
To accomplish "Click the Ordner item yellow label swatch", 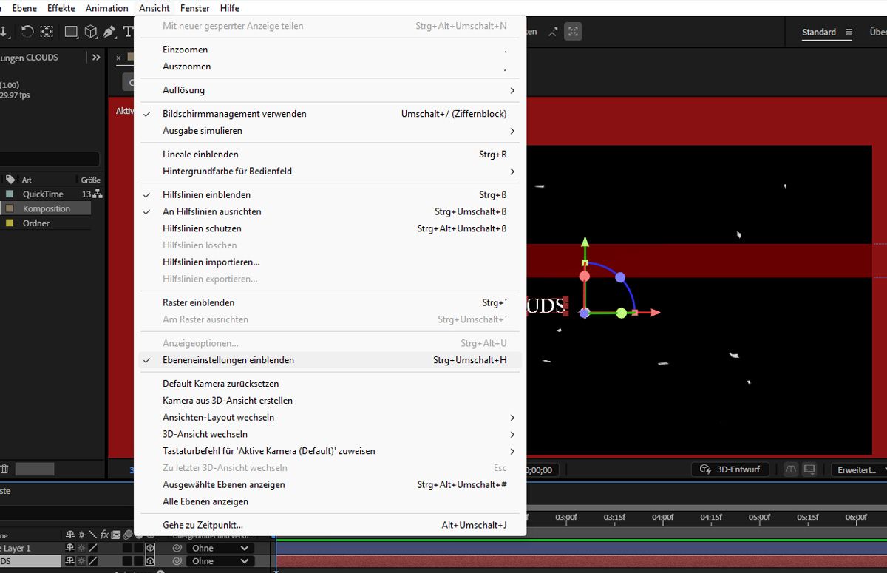I will click(10, 223).
